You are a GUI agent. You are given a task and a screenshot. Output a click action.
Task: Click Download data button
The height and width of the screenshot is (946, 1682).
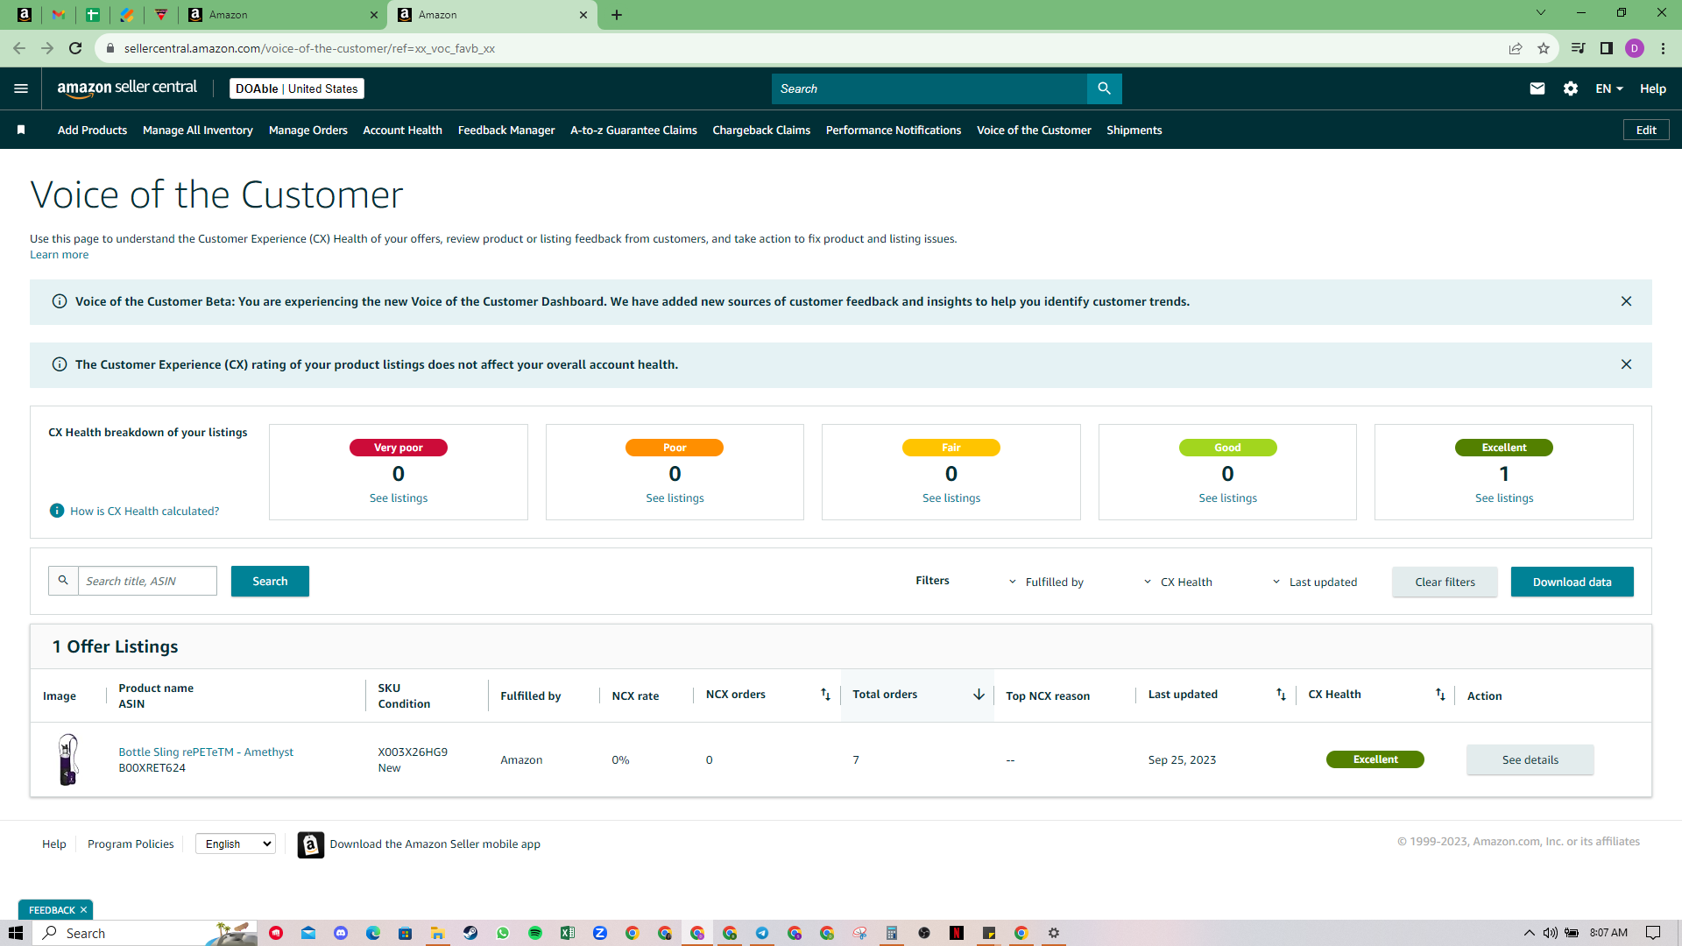click(1572, 582)
